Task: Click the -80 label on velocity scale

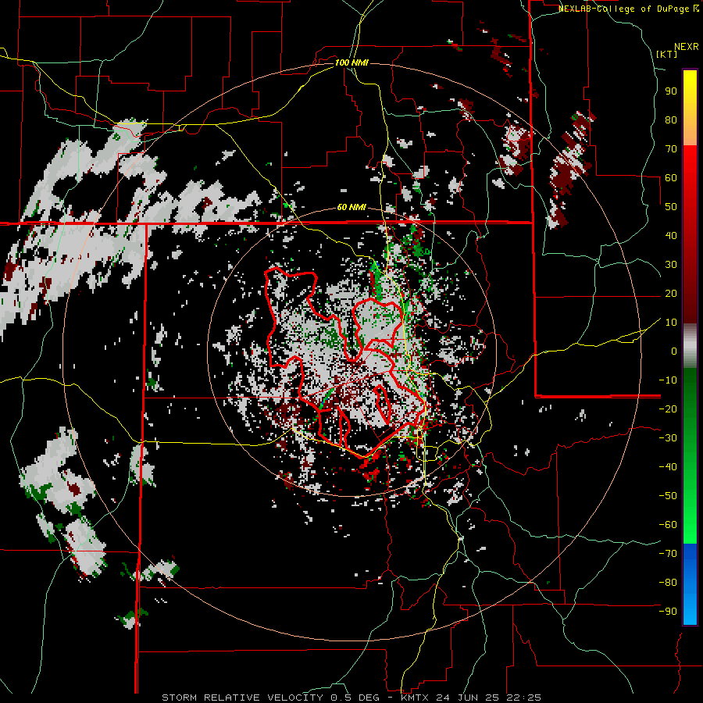Action: click(x=668, y=583)
